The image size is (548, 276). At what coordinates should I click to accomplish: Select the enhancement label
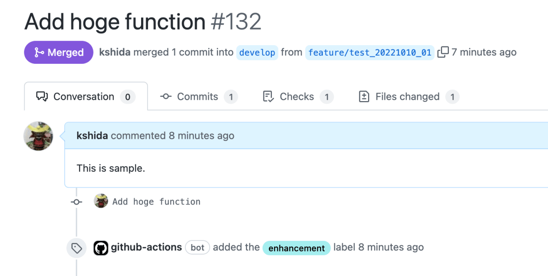click(x=296, y=248)
